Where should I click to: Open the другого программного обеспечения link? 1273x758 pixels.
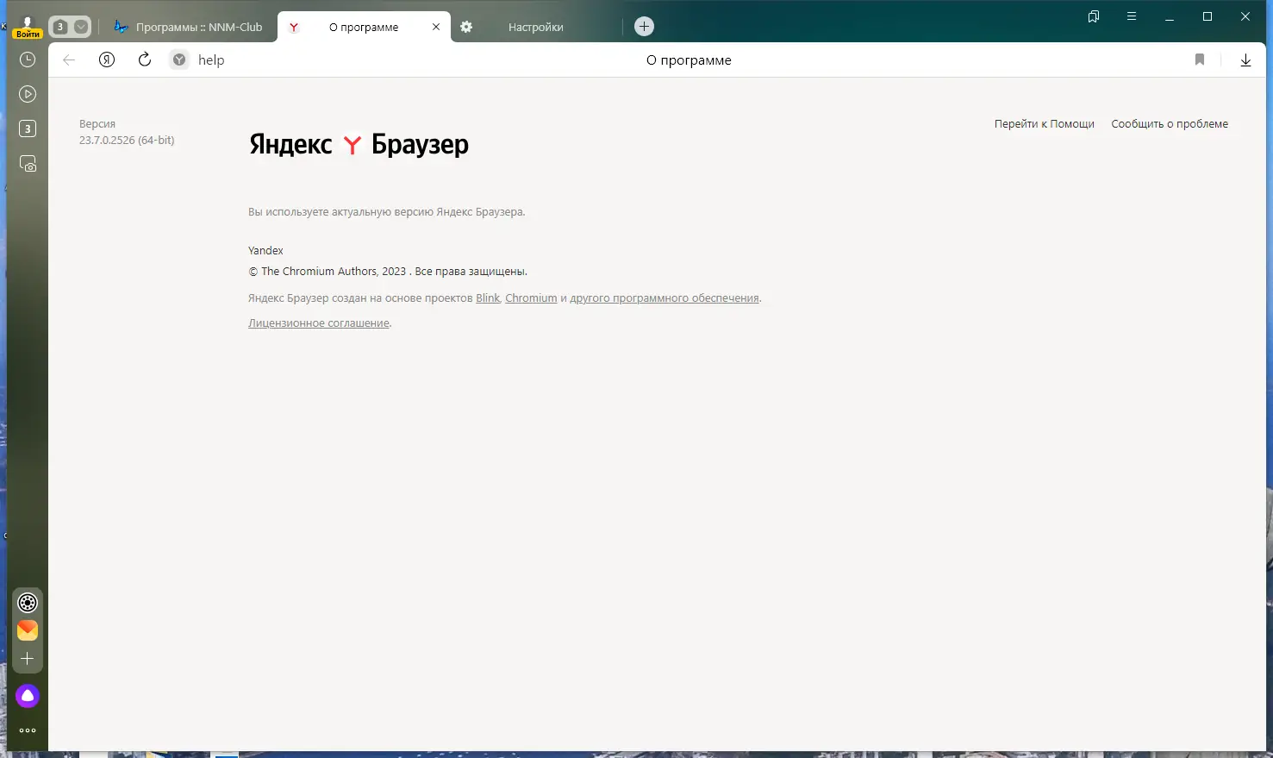click(x=665, y=298)
